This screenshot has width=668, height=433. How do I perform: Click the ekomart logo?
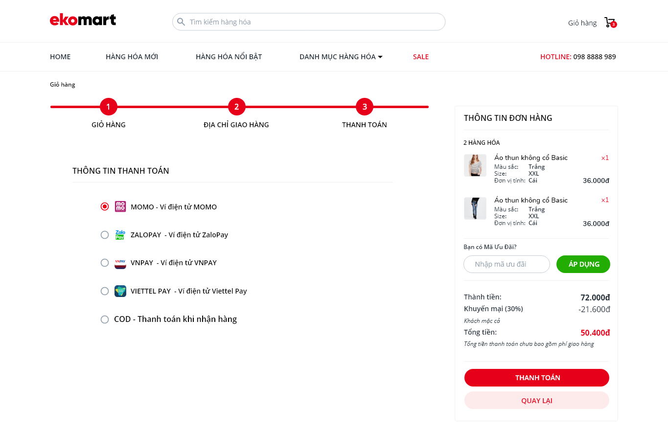(x=83, y=20)
